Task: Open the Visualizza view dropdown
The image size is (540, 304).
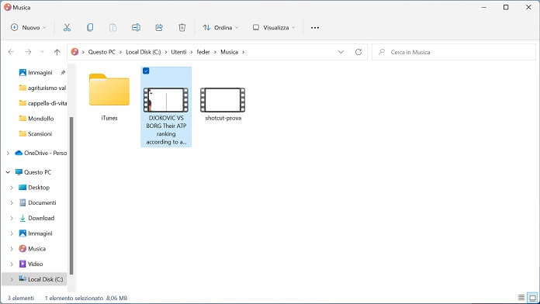Action: 274,28
